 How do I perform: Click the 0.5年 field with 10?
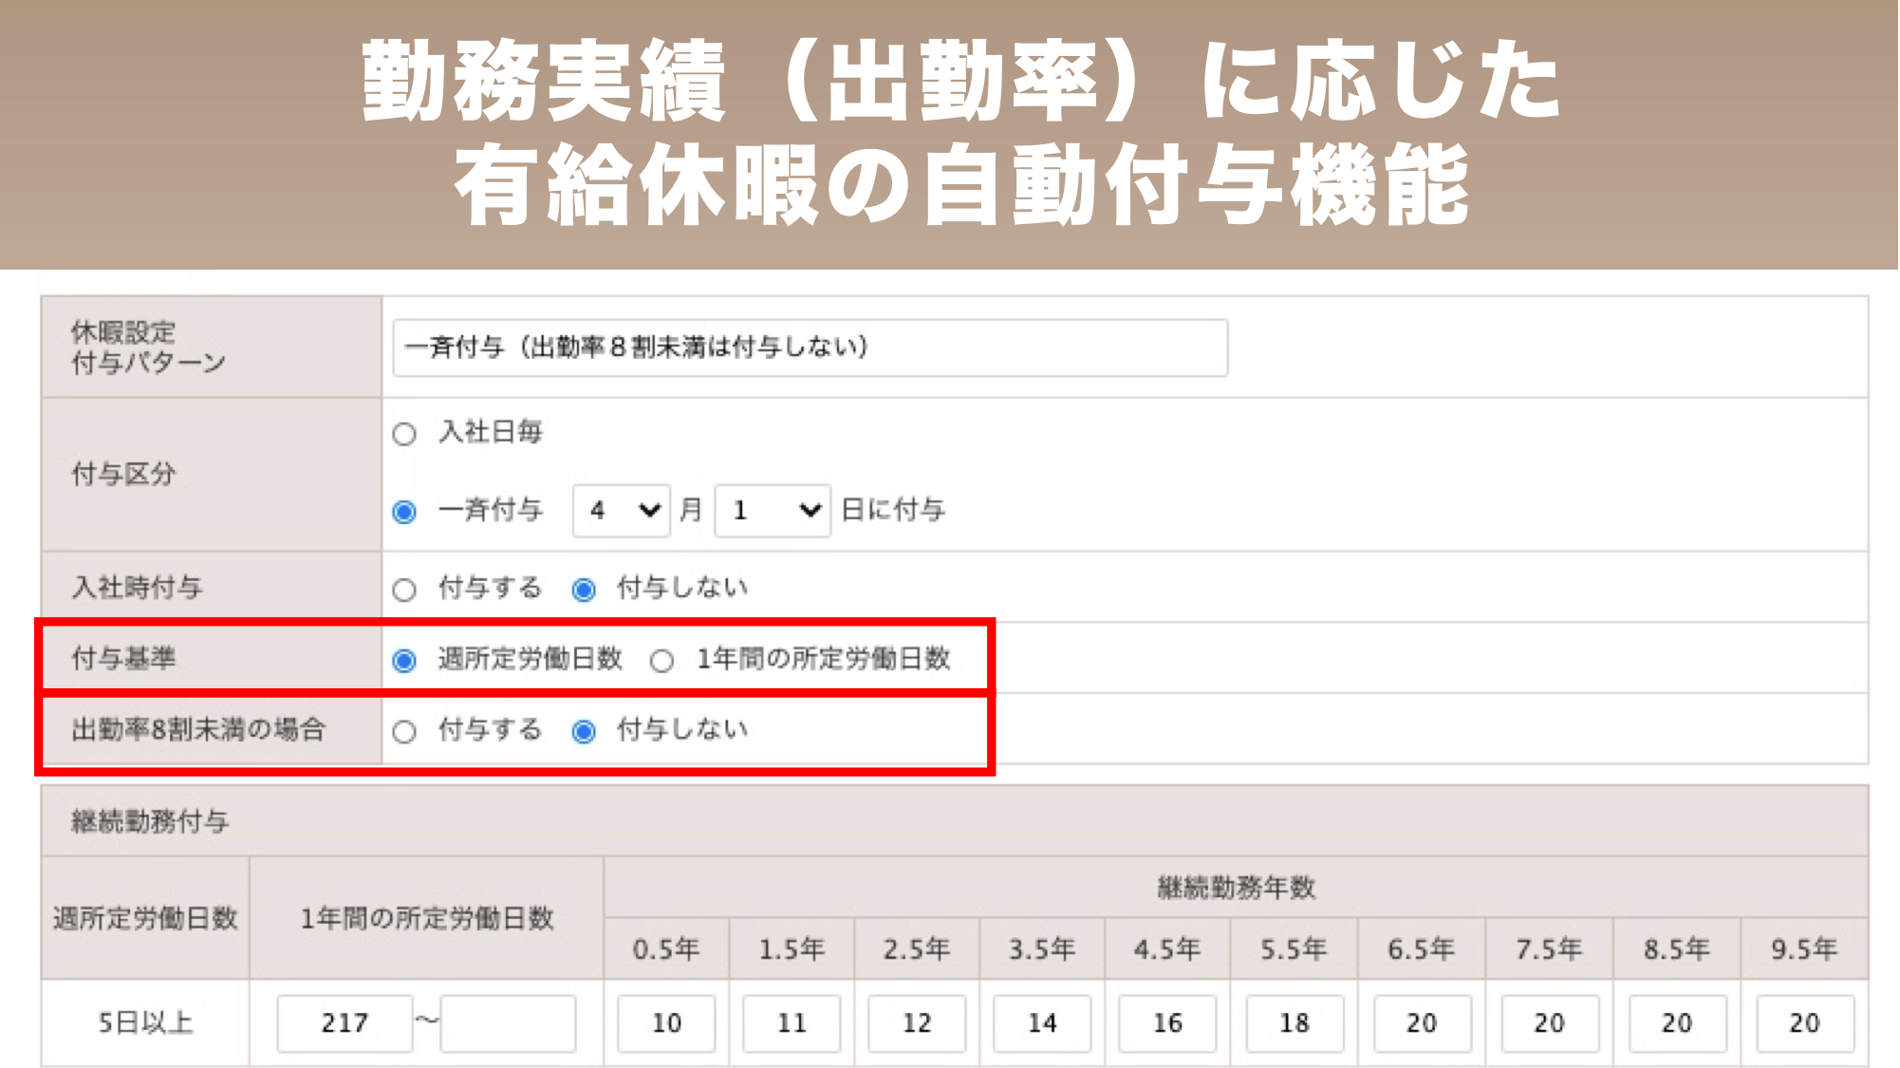coord(666,1022)
